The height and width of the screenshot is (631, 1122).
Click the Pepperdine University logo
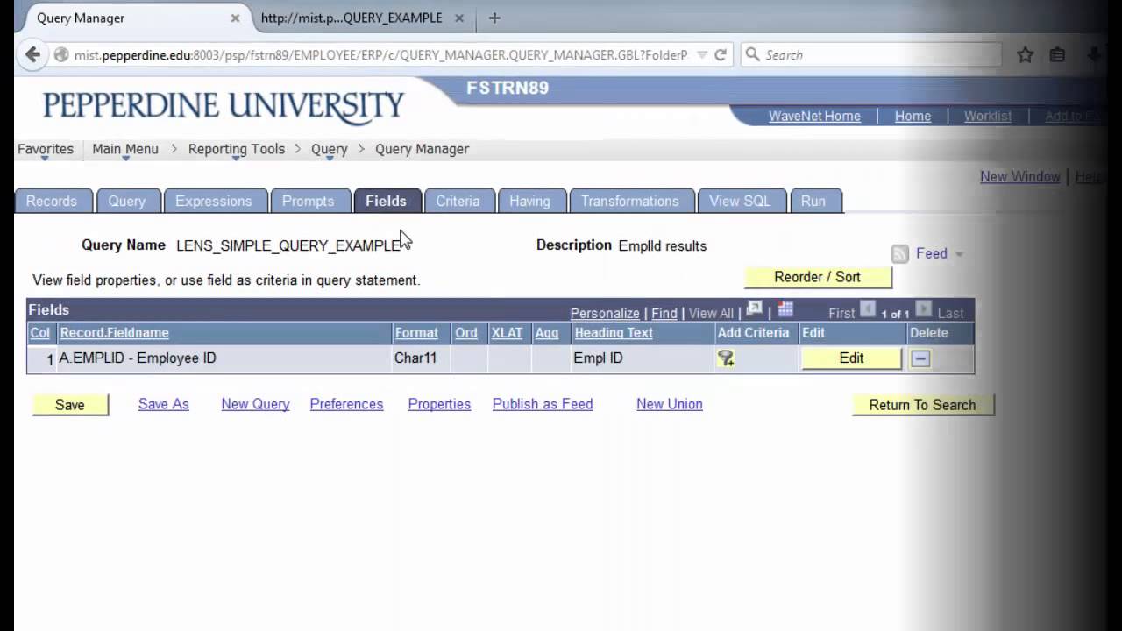click(x=224, y=107)
